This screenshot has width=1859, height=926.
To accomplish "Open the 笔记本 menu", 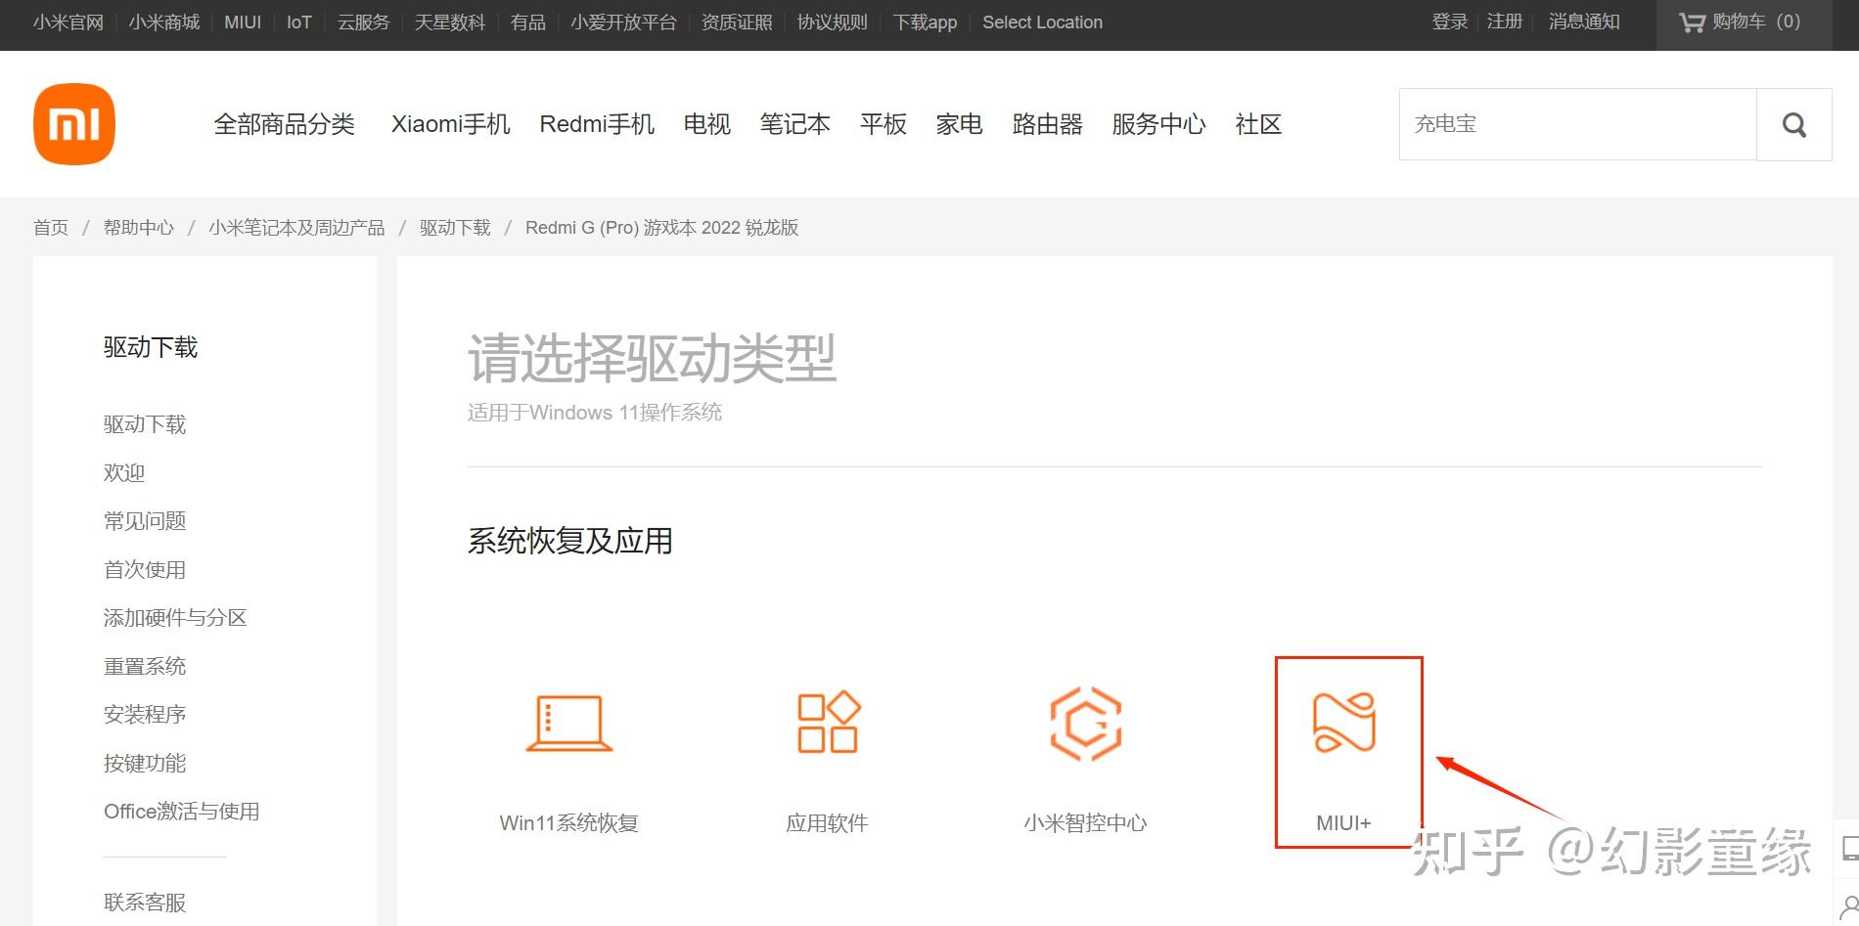I will (795, 124).
